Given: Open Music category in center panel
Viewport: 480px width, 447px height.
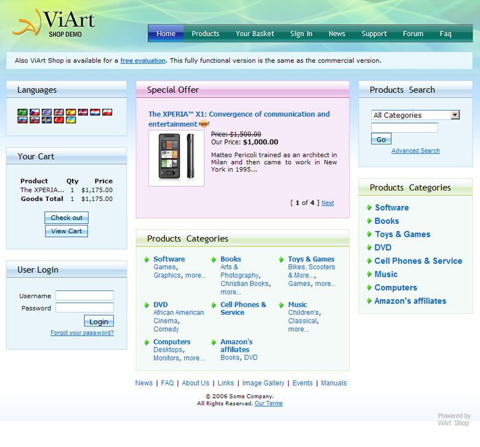Looking at the screenshot, I should (x=298, y=305).
